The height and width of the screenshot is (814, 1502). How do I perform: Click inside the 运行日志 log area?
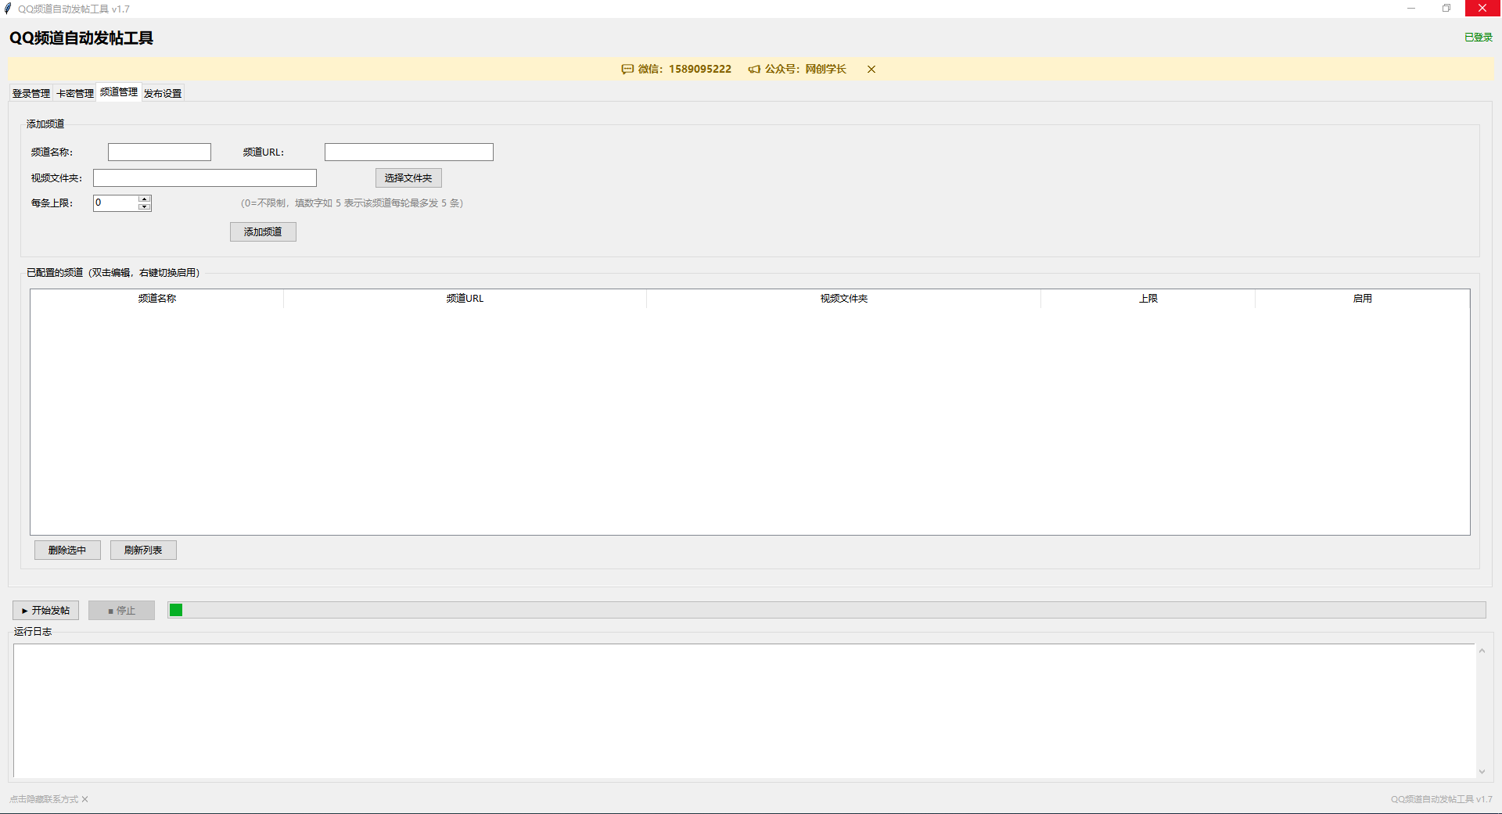pos(744,711)
